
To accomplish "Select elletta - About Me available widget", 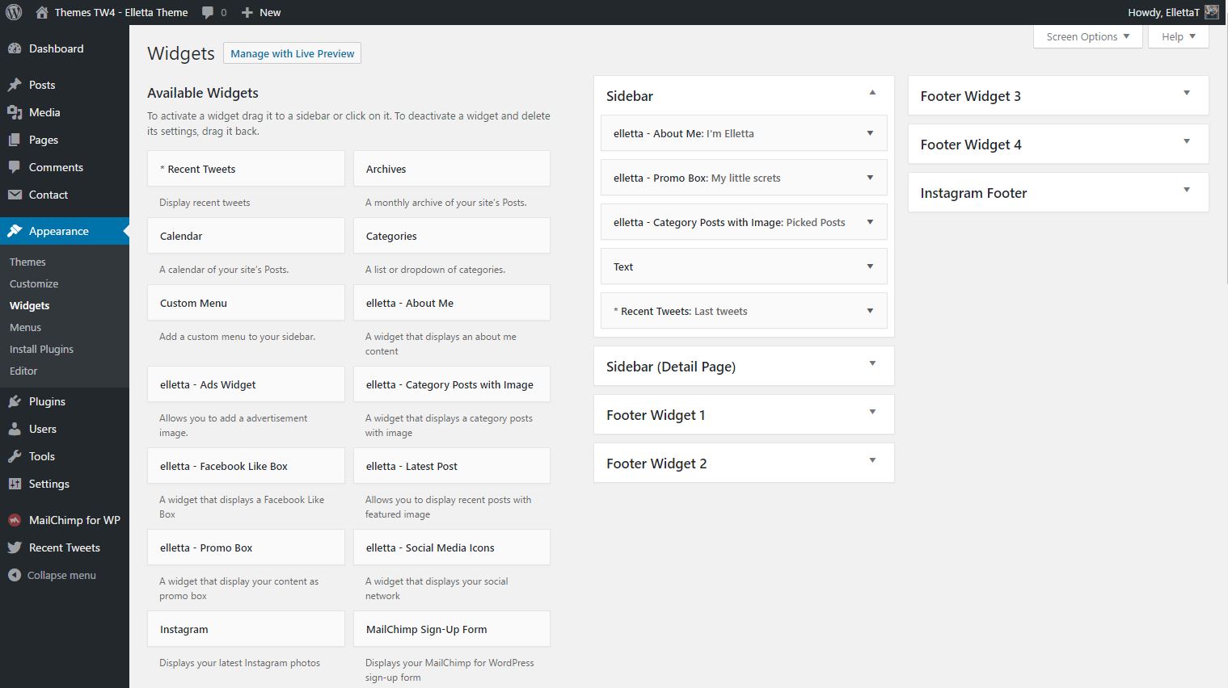I will tap(452, 303).
